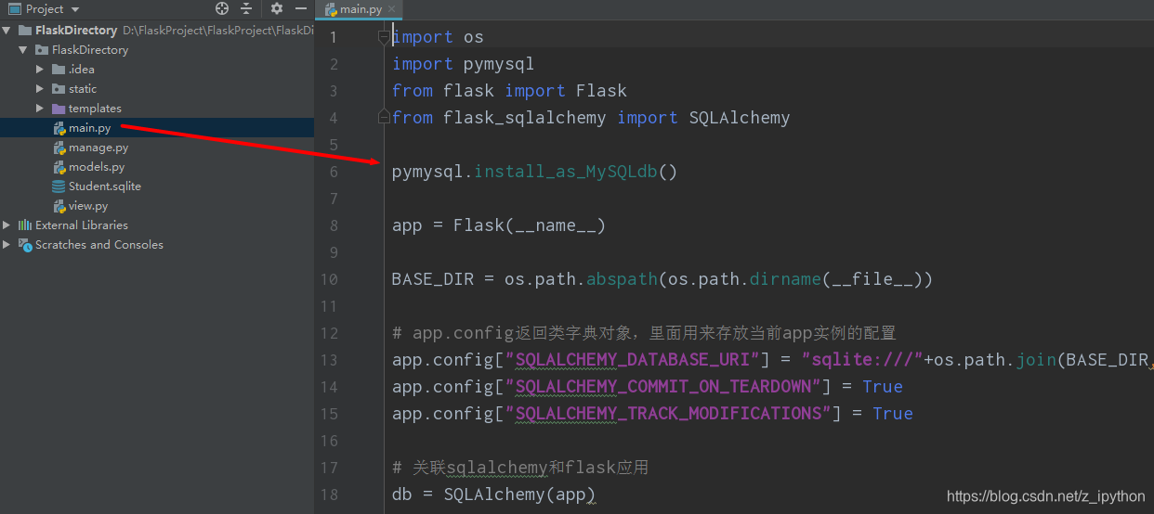
Task: Click the fold marker at line 4
Action: (x=384, y=118)
